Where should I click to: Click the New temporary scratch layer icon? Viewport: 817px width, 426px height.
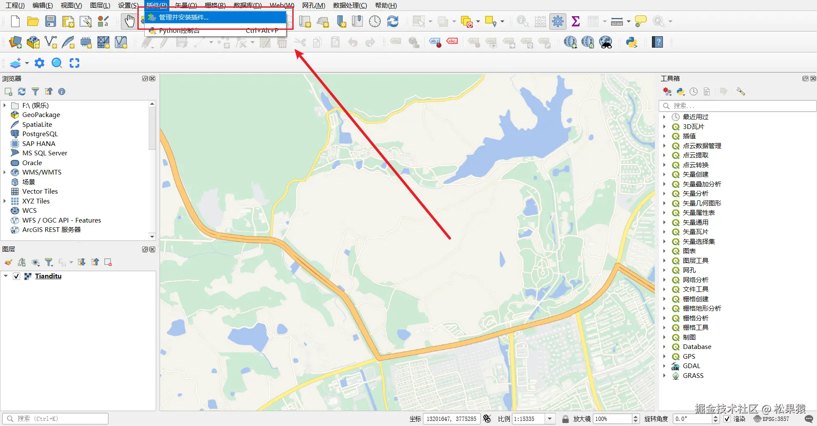(86, 42)
